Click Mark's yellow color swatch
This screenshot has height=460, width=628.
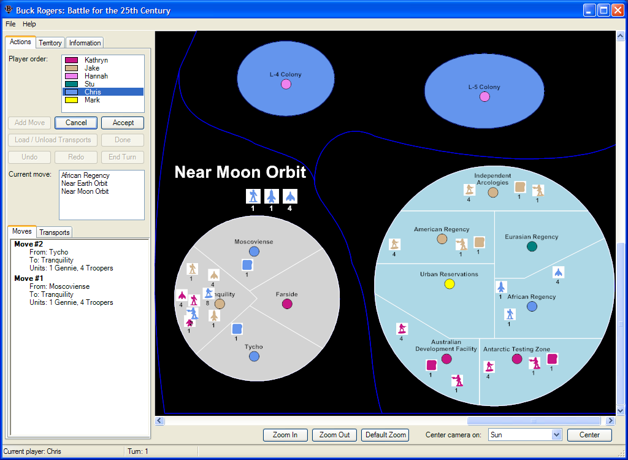pyautogui.click(x=71, y=100)
